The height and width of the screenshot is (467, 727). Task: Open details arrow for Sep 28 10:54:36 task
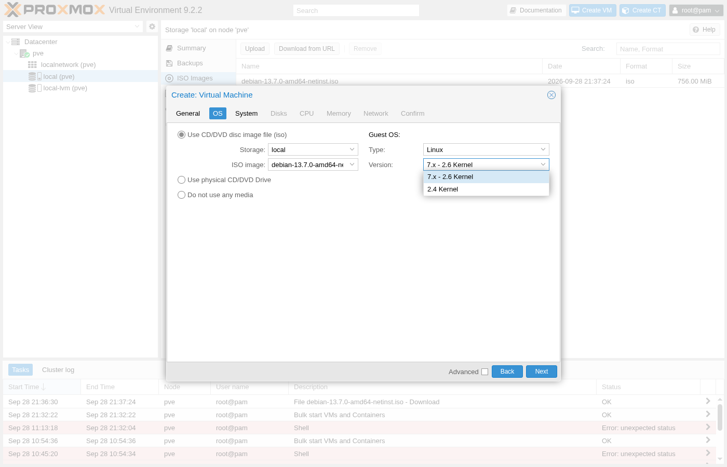(708, 440)
